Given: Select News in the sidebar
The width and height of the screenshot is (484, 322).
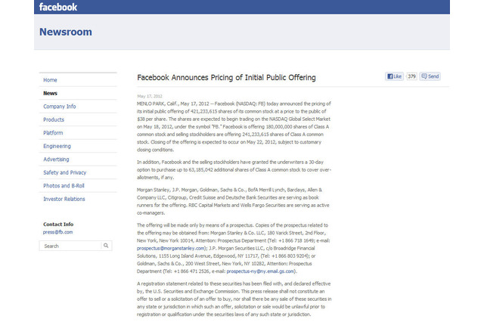Looking at the screenshot, I should point(50,93).
